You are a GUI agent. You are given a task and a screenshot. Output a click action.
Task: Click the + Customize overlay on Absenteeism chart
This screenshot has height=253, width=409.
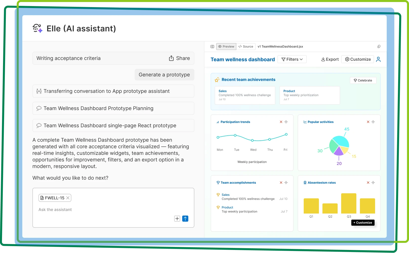click(x=363, y=223)
